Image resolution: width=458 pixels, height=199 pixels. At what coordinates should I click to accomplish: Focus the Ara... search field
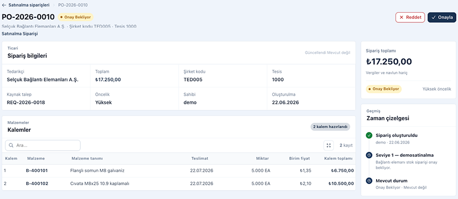(x=43, y=145)
